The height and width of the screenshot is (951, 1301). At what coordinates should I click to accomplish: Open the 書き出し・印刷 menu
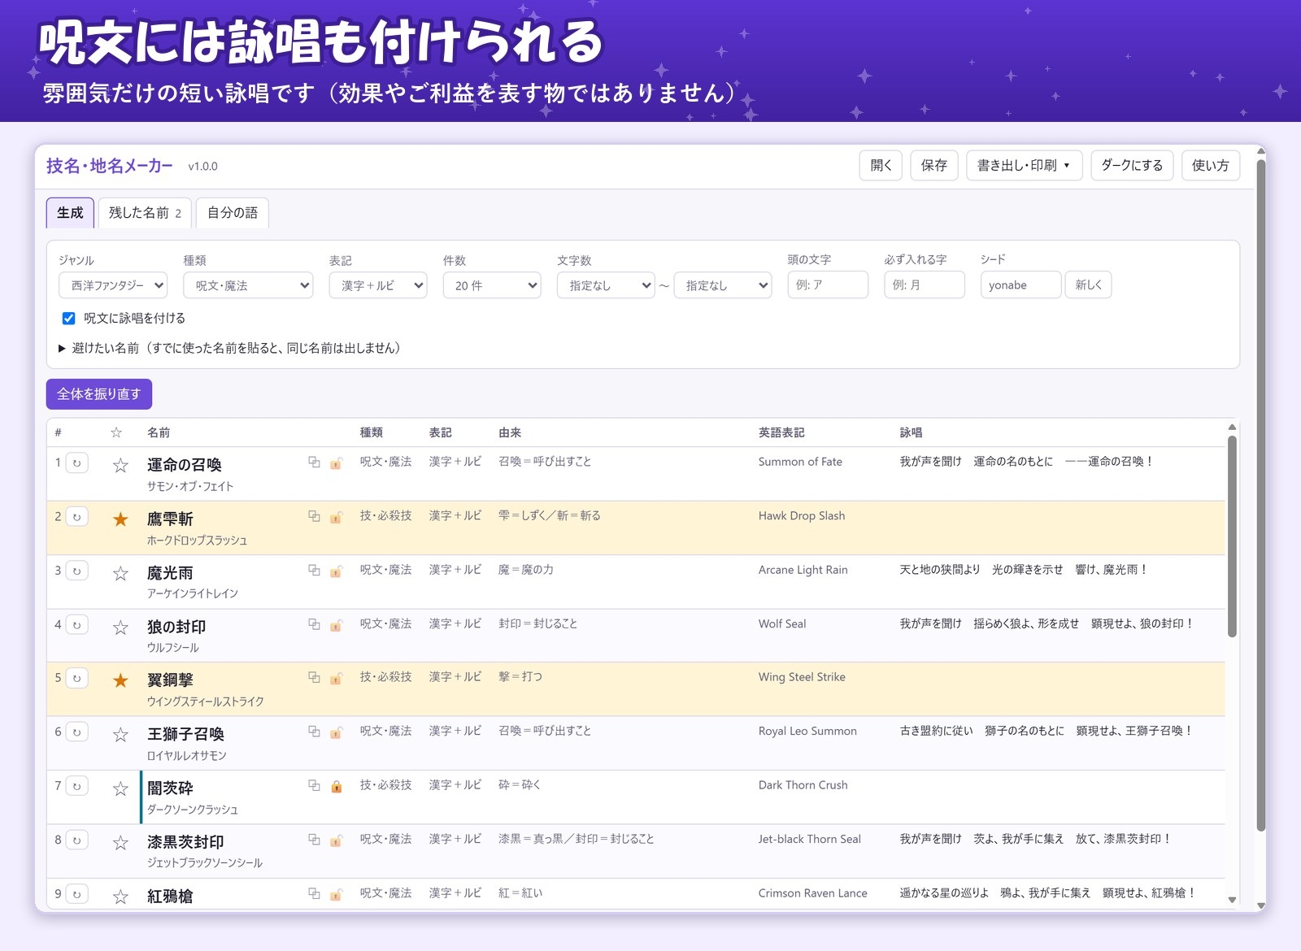(1024, 165)
